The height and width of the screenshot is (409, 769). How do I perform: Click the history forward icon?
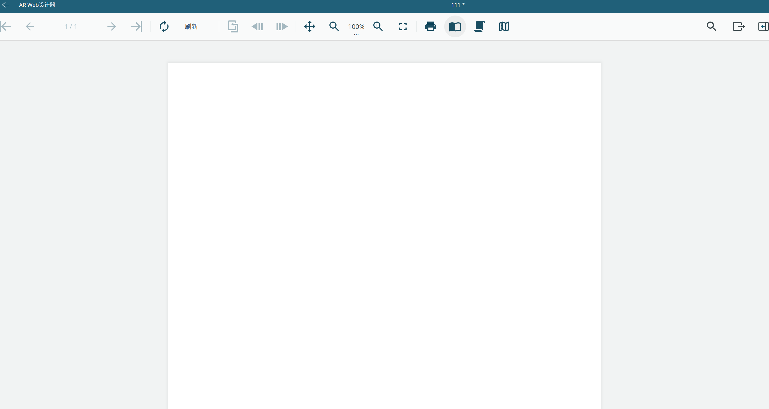(282, 26)
